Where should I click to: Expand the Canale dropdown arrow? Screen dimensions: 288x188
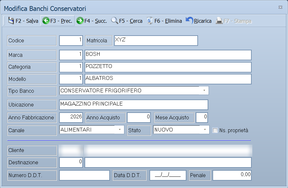click(120, 130)
